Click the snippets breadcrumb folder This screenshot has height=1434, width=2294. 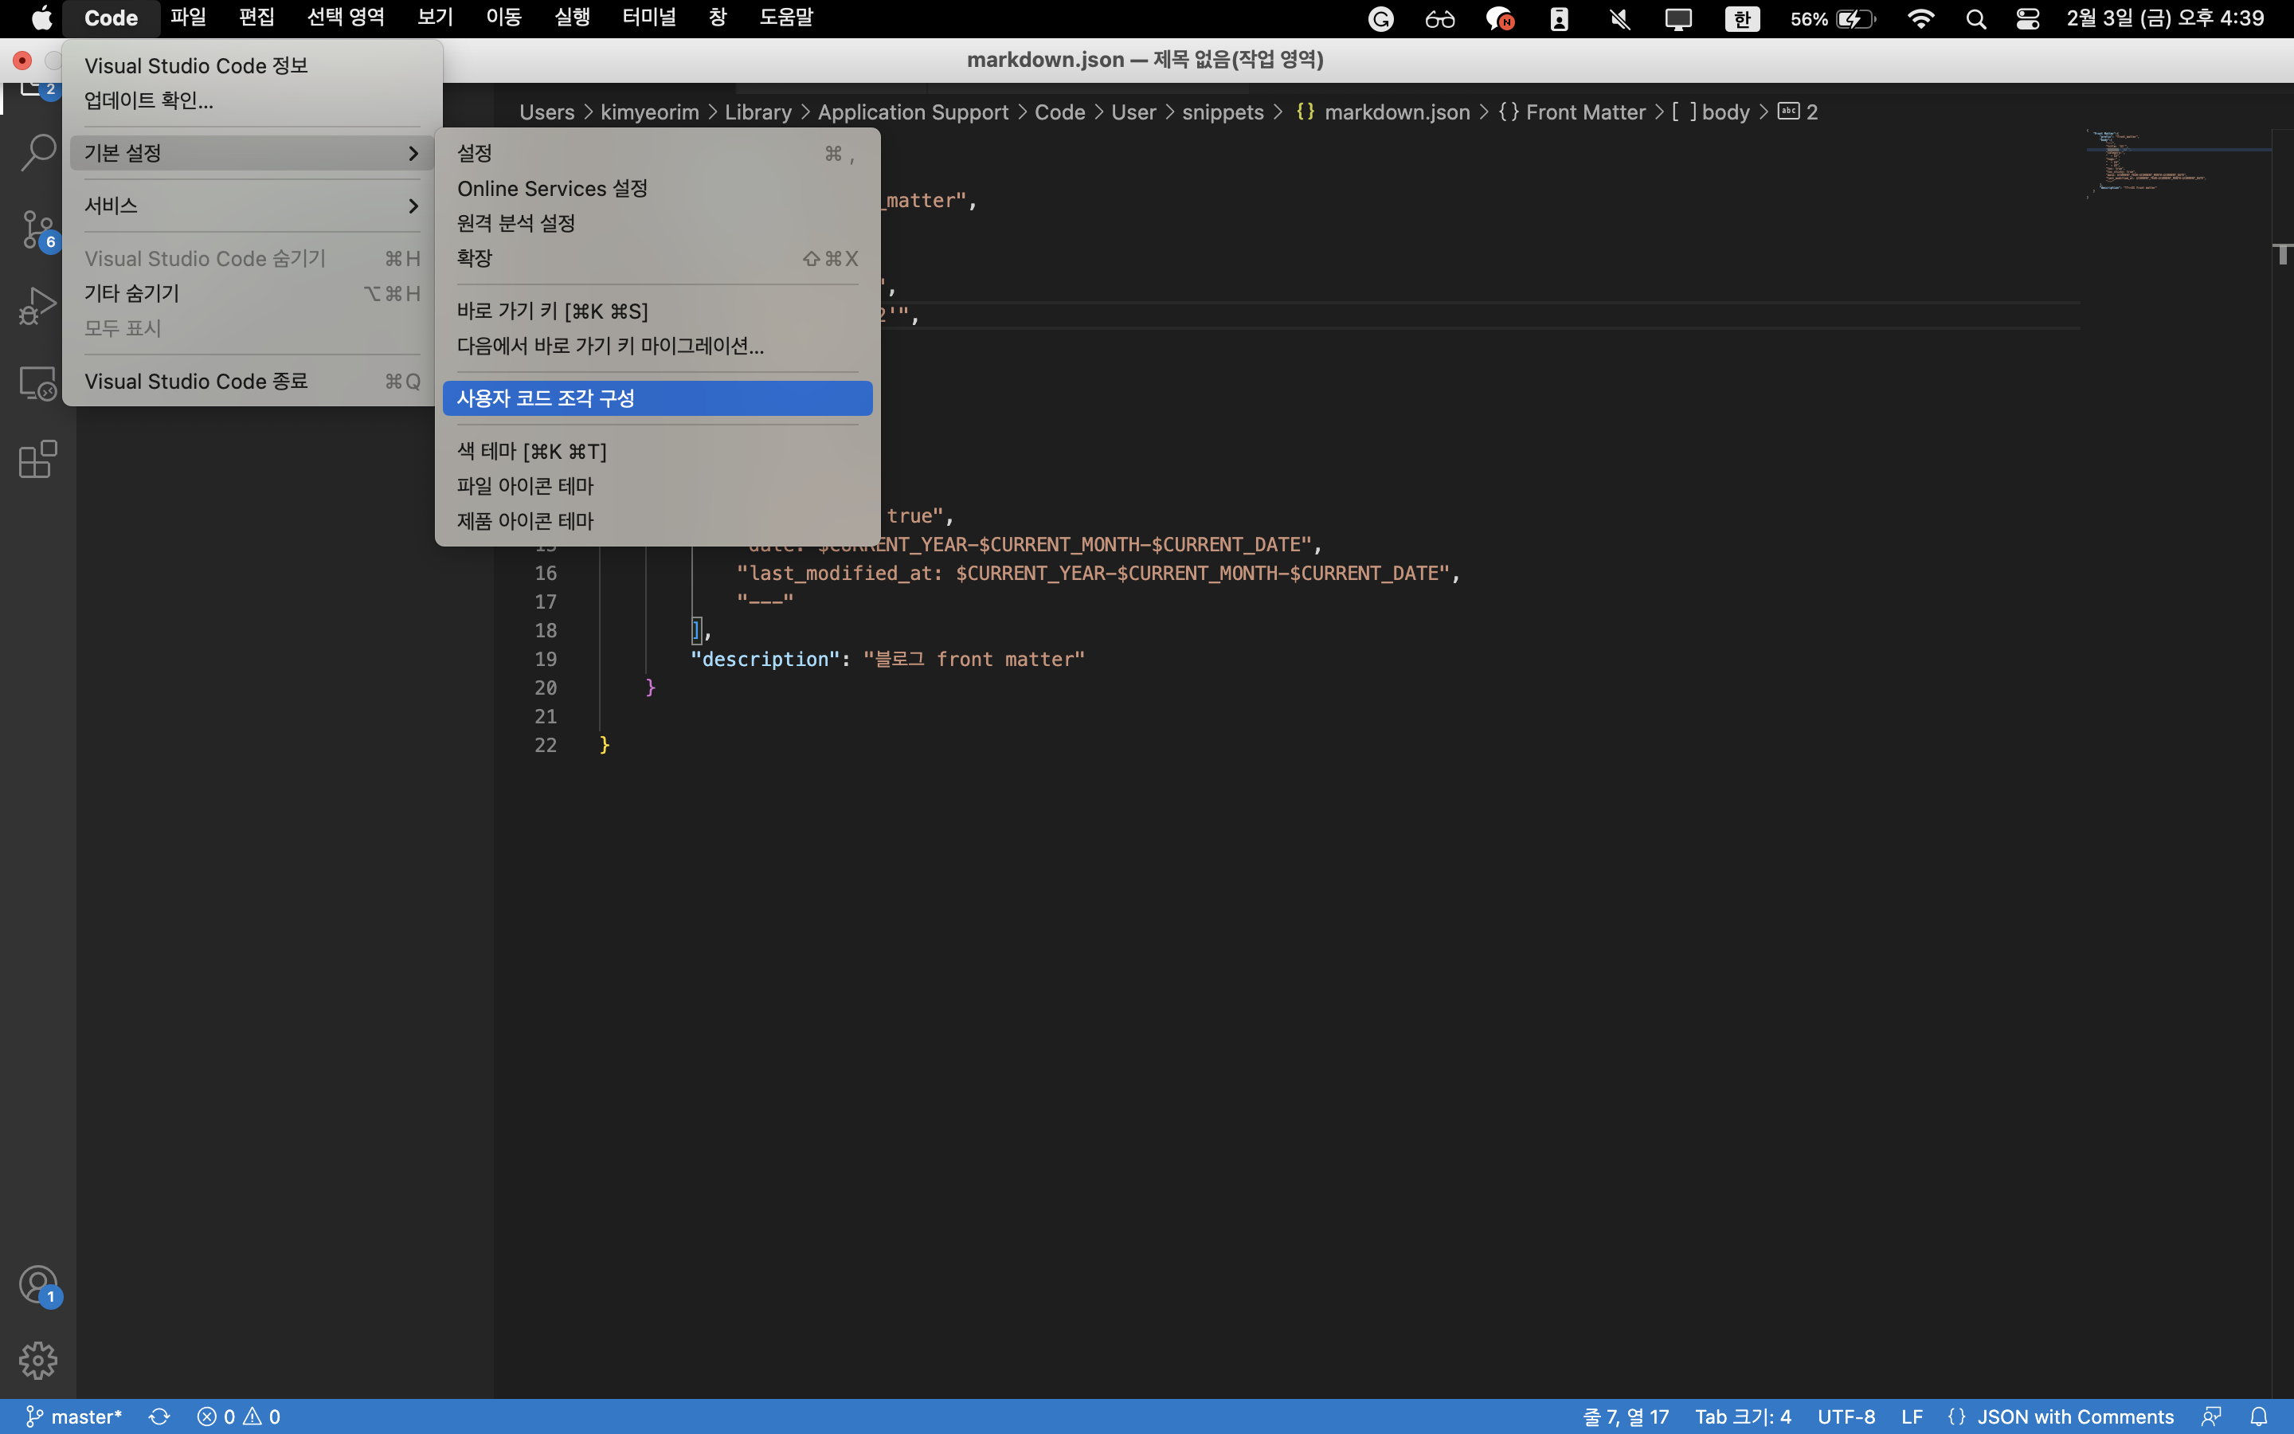pos(1223,112)
